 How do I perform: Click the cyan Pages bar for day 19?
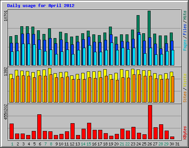click(112, 54)
